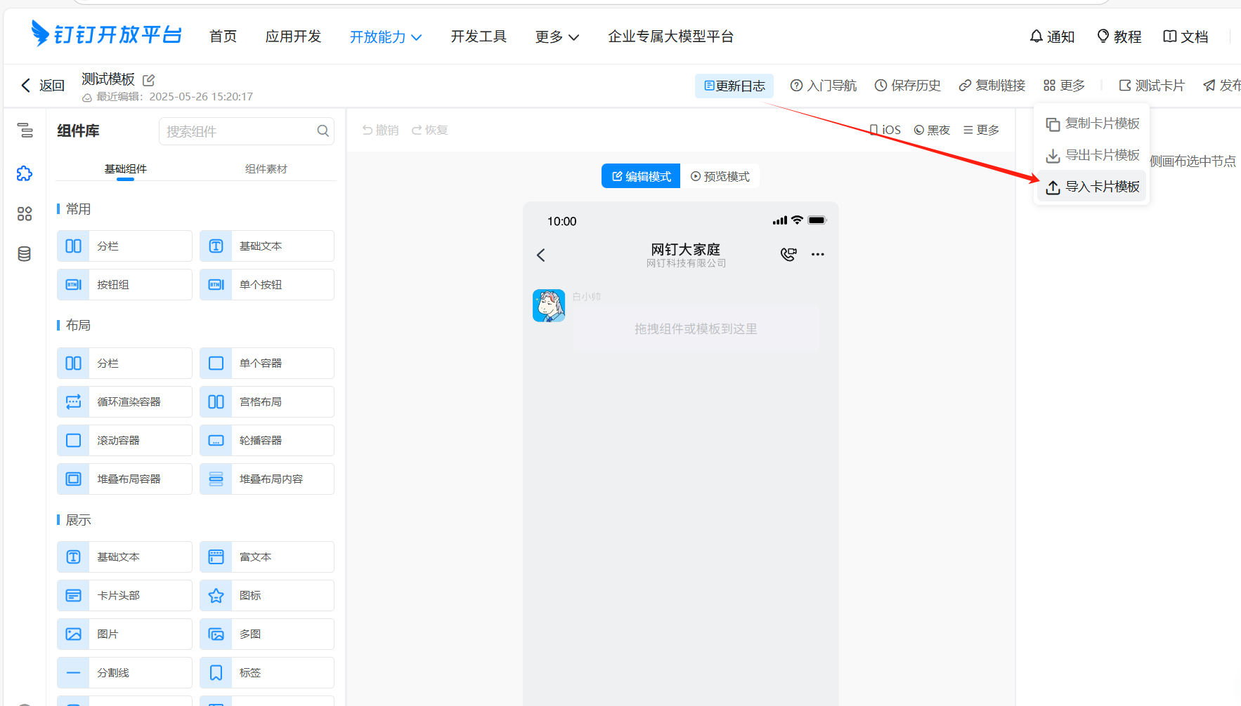This screenshot has height=706, width=1241.
Task: Click the database icon in left sidebar
Action: point(25,254)
